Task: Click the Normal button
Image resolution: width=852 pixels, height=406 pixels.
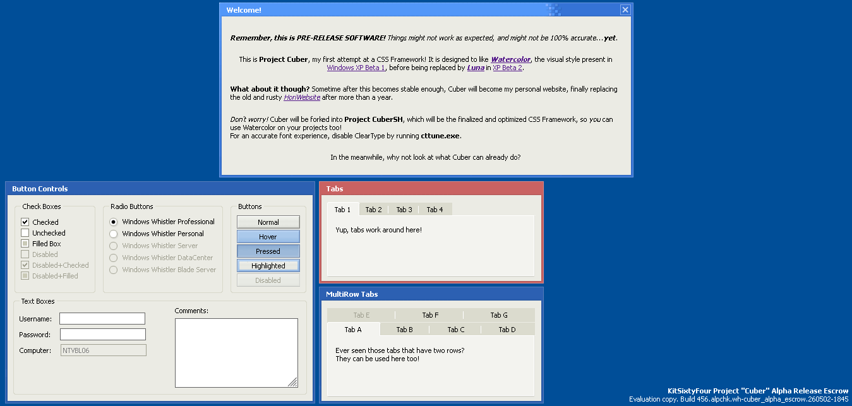Action: [x=268, y=222]
